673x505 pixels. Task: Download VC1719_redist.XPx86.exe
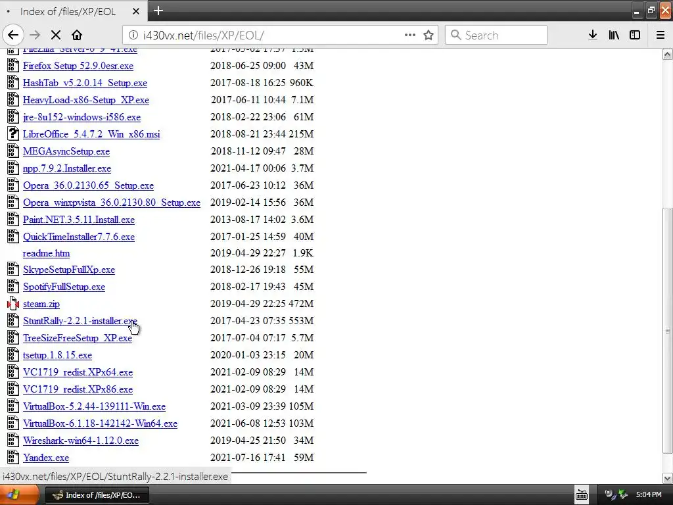tap(78, 389)
